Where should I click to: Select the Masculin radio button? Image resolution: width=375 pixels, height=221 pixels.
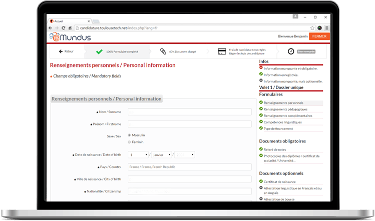(129, 135)
